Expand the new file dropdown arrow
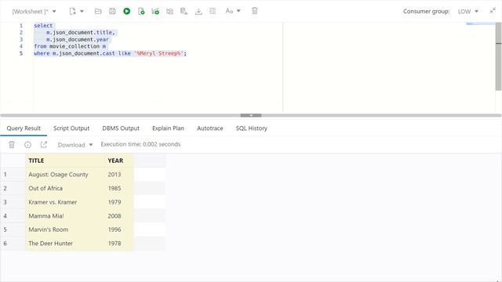The image size is (502, 282). (x=82, y=11)
